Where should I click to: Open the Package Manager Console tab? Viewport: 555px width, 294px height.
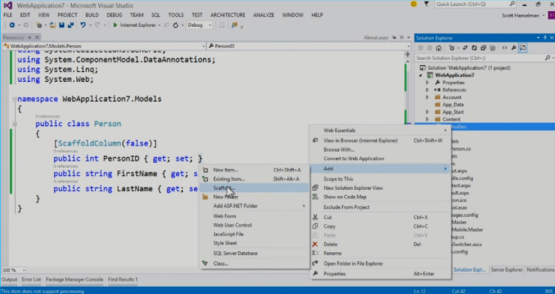tap(74, 279)
